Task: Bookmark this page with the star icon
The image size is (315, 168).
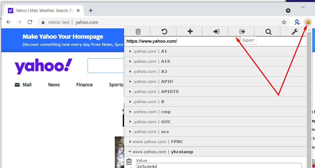Action: [x=284, y=22]
